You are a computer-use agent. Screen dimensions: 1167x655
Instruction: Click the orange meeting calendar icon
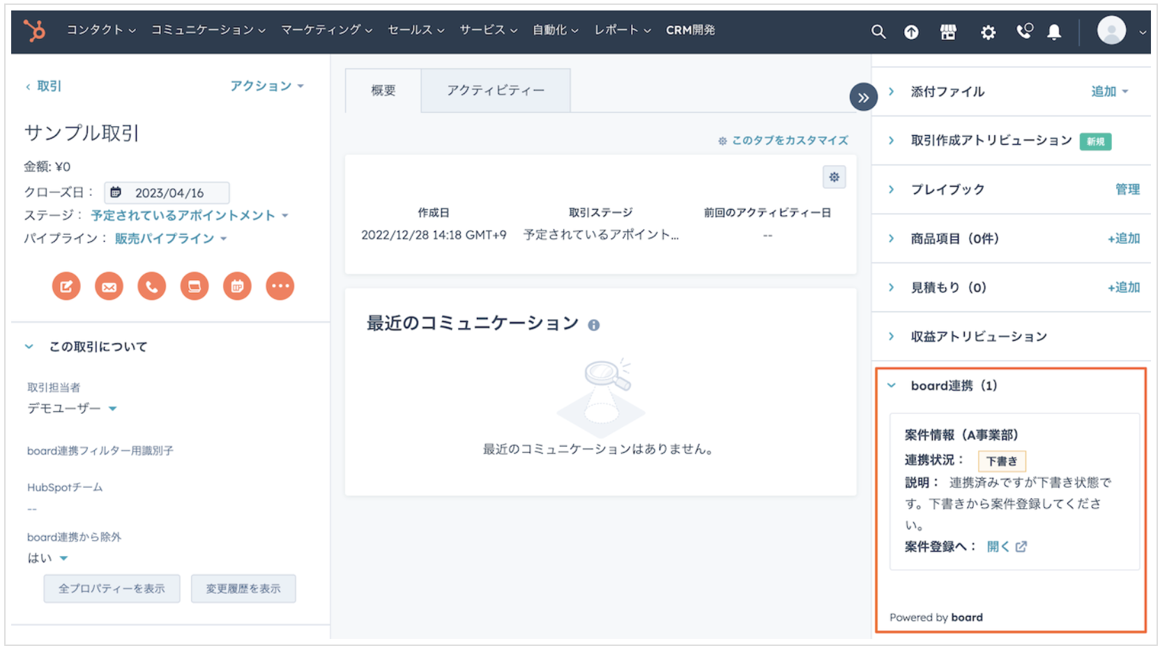click(237, 286)
